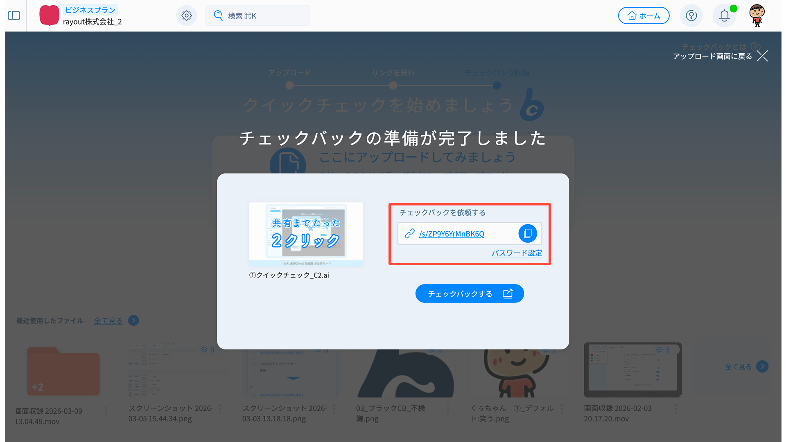
Task: Click 全て見る next to recent files
Action: pyautogui.click(x=108, y=320)
